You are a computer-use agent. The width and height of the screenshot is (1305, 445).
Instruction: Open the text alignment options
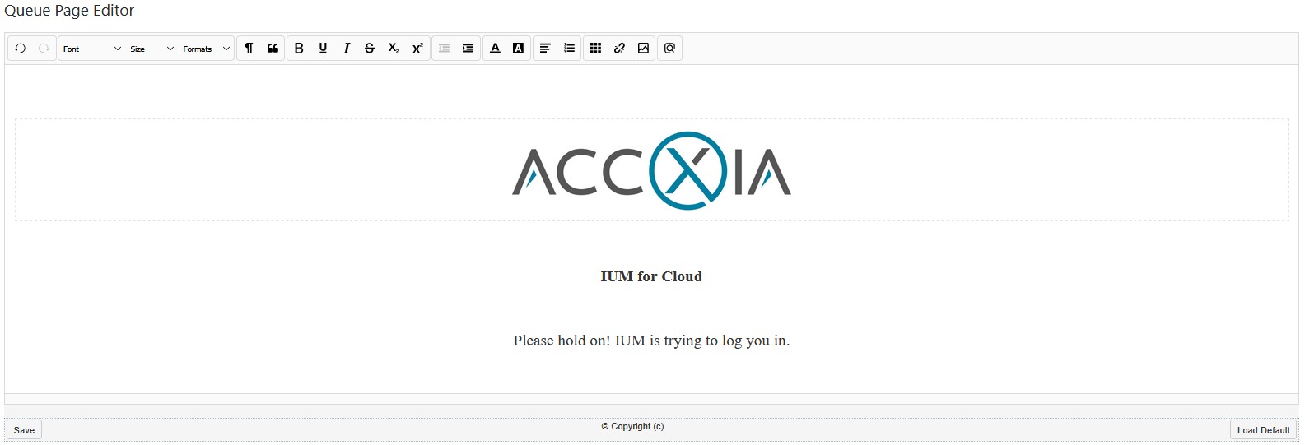tap(545, 49)
